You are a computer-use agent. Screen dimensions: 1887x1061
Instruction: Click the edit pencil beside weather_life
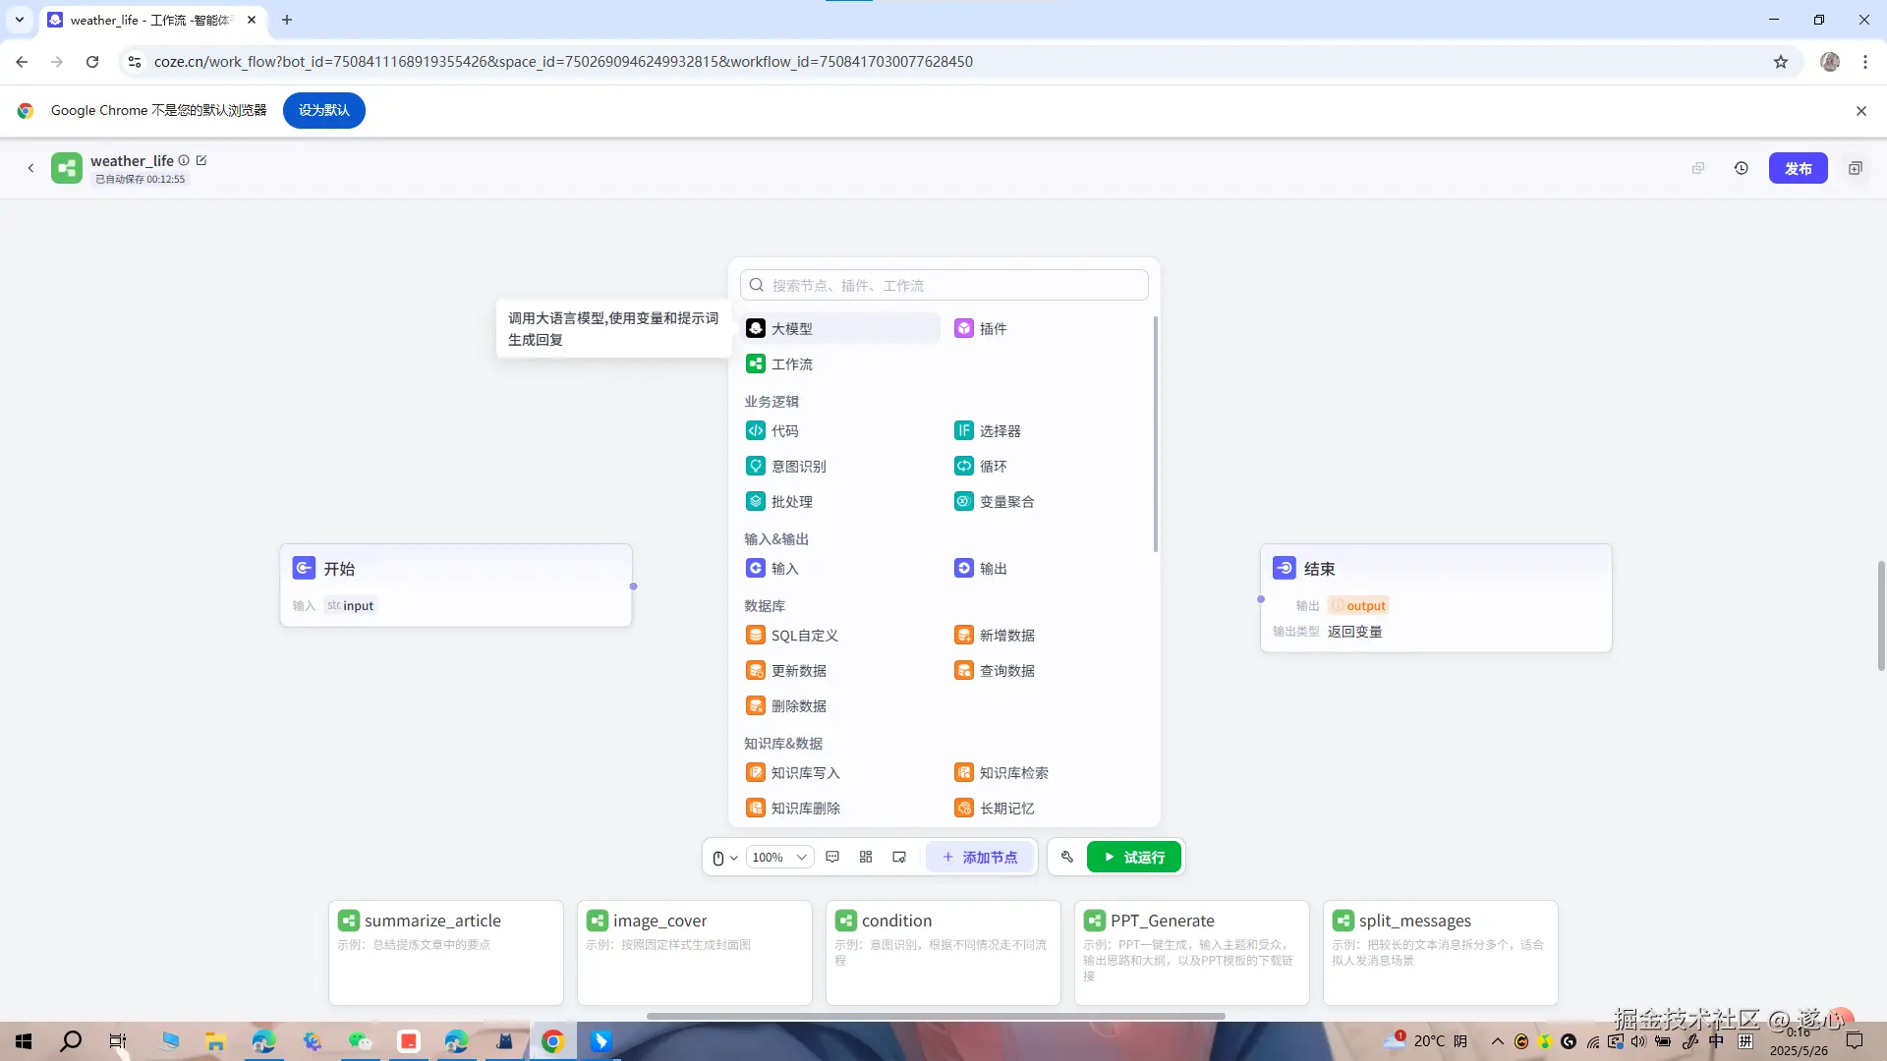201,160
